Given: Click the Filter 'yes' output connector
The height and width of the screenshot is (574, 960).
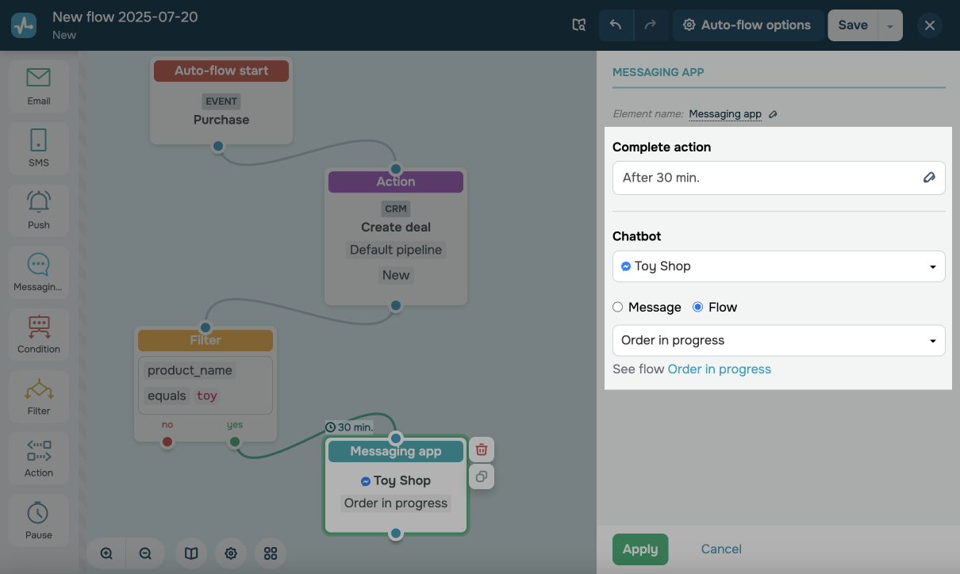Looking at the screenshot, I should (235, 442).
